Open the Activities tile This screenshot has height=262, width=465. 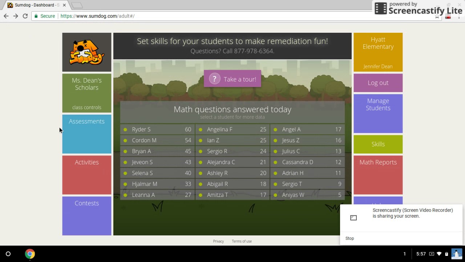(86, 175)
